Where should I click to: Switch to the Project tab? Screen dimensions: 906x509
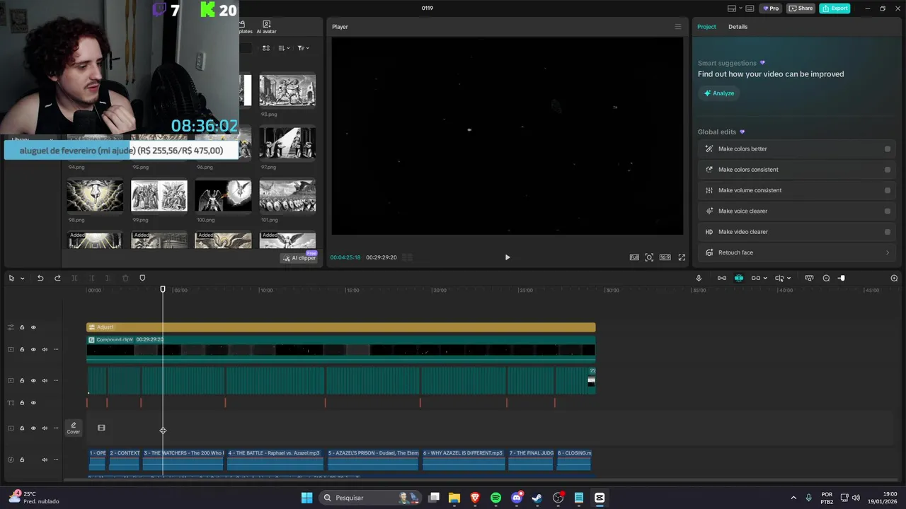[x=706, y=27]
